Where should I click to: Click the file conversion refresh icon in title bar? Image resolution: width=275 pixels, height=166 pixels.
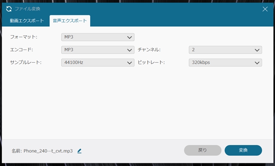coord(9,9)
